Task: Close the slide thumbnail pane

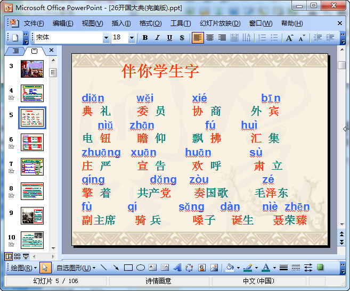Action: (x=51, y=50)
